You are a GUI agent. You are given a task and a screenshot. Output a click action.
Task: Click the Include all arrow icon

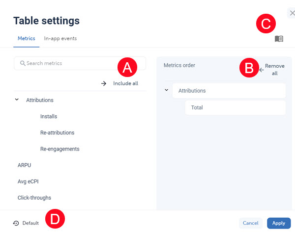pyautogui.click(x=104, y=83)
